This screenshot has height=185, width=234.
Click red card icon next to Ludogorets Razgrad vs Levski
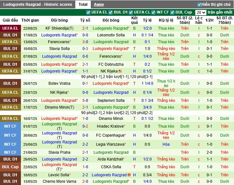[x=129, y=175]
